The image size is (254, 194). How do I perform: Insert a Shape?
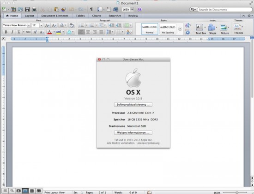point(212,29)
